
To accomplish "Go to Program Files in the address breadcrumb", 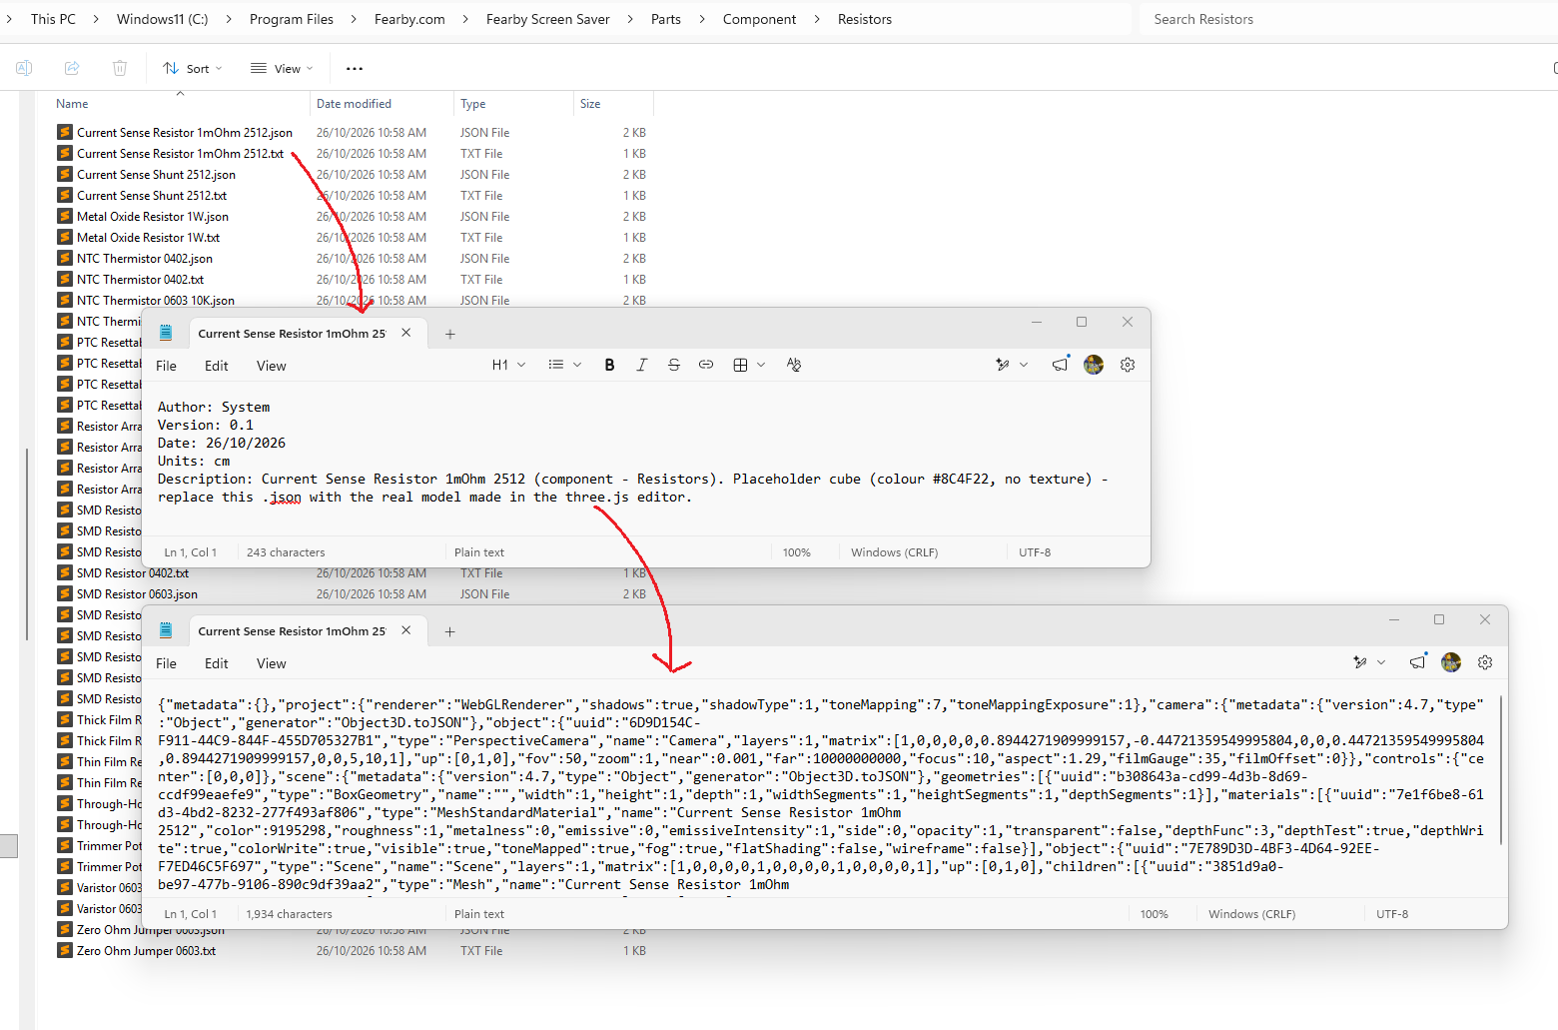I will coord(292,19).
